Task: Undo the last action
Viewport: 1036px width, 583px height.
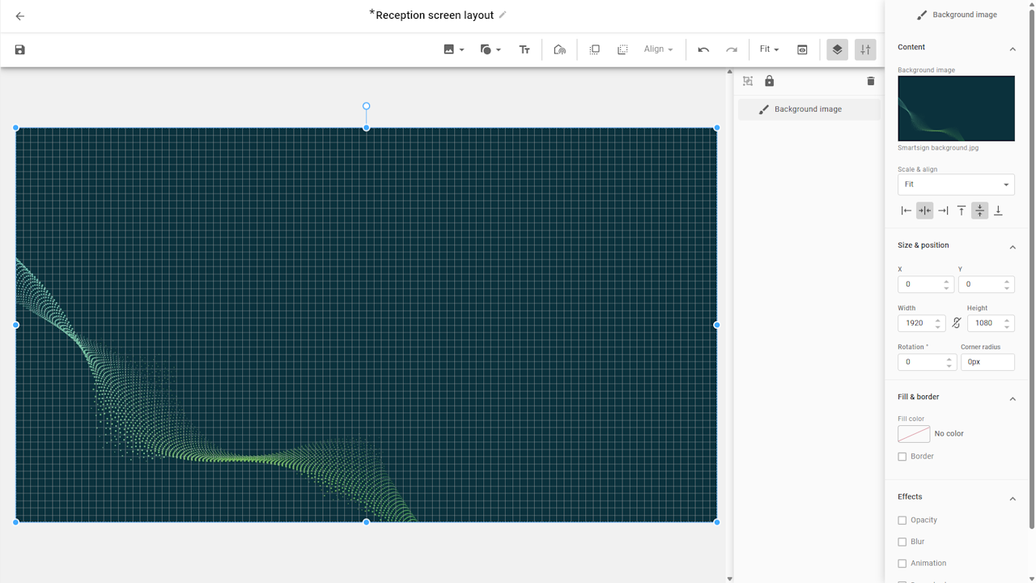Action: pyautogui.click(x=703, y=50)
